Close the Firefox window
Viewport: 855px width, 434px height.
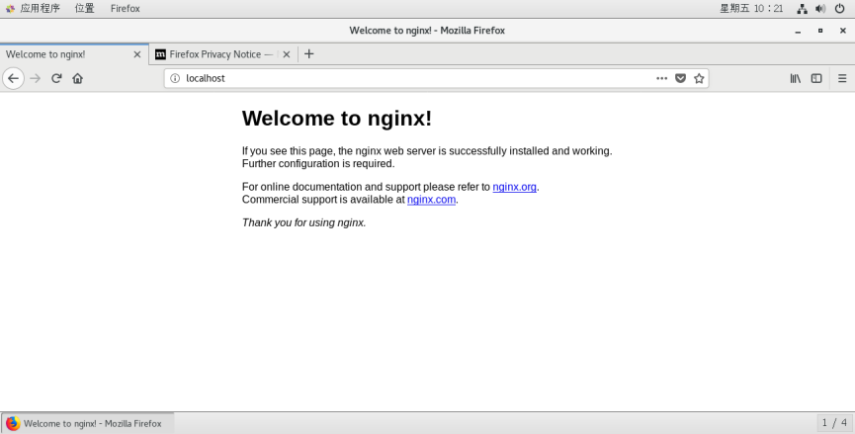coord(842,31)
